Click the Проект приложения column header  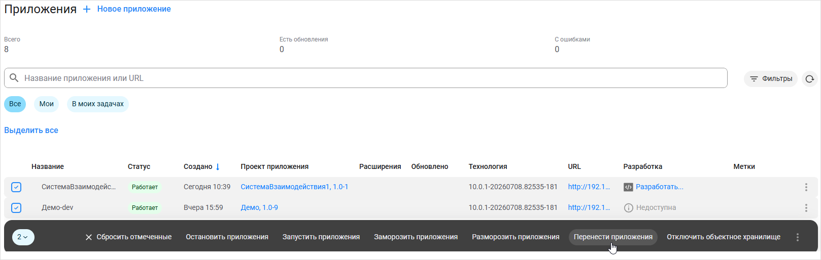(x=275, y=166)
